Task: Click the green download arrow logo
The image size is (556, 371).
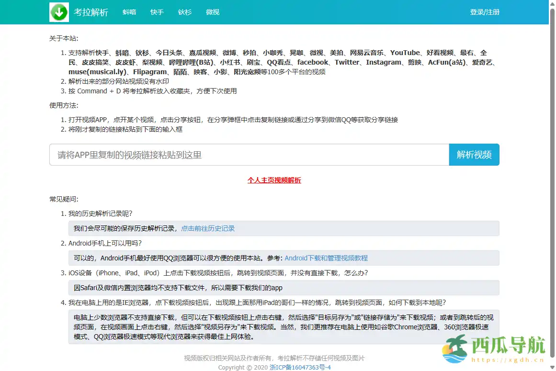Action: 58,12
